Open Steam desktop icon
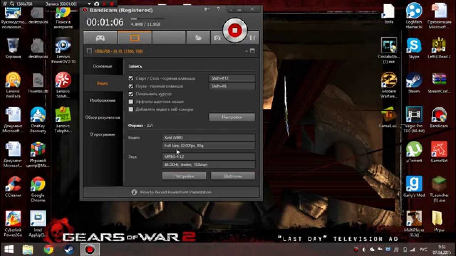The width and height of the screenshot is (456, 256). pos(414,83)
